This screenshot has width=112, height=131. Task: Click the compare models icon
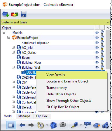15,14
